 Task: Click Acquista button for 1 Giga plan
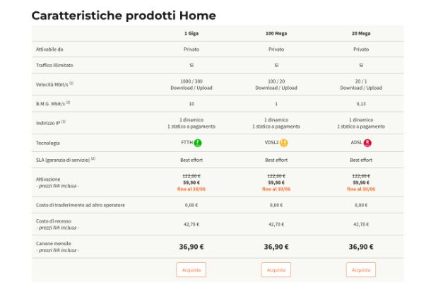pyautogui.click(x=191, y=270)
